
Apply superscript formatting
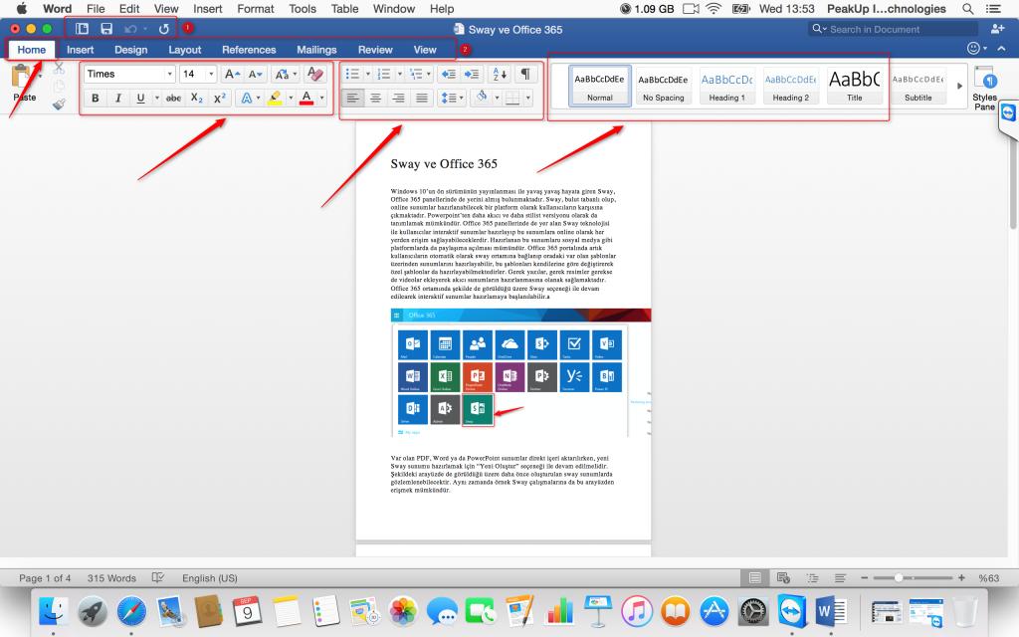click(220, 99)
